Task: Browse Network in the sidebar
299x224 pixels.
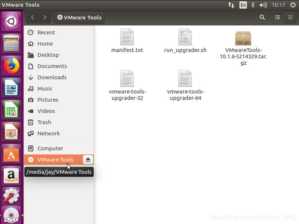Action: tap(59, 134)
